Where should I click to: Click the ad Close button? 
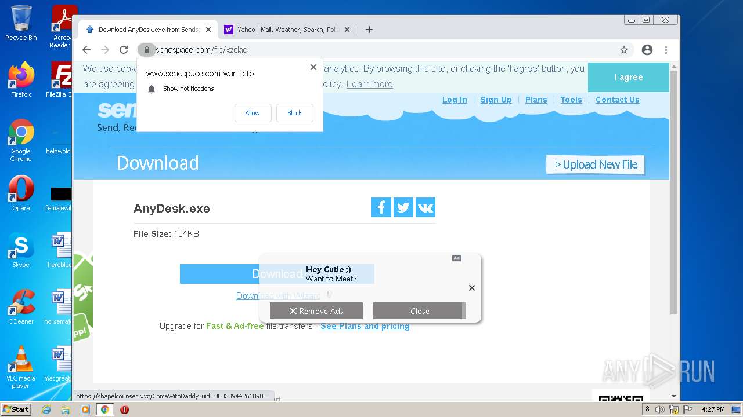click(x=420, y=311)
